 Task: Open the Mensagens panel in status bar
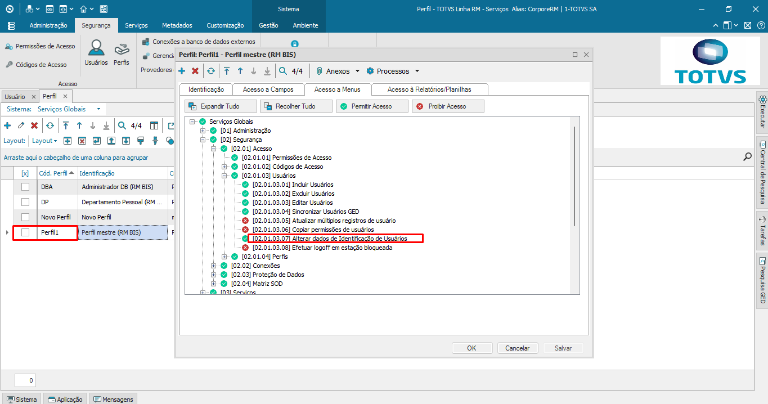point(113,399)
